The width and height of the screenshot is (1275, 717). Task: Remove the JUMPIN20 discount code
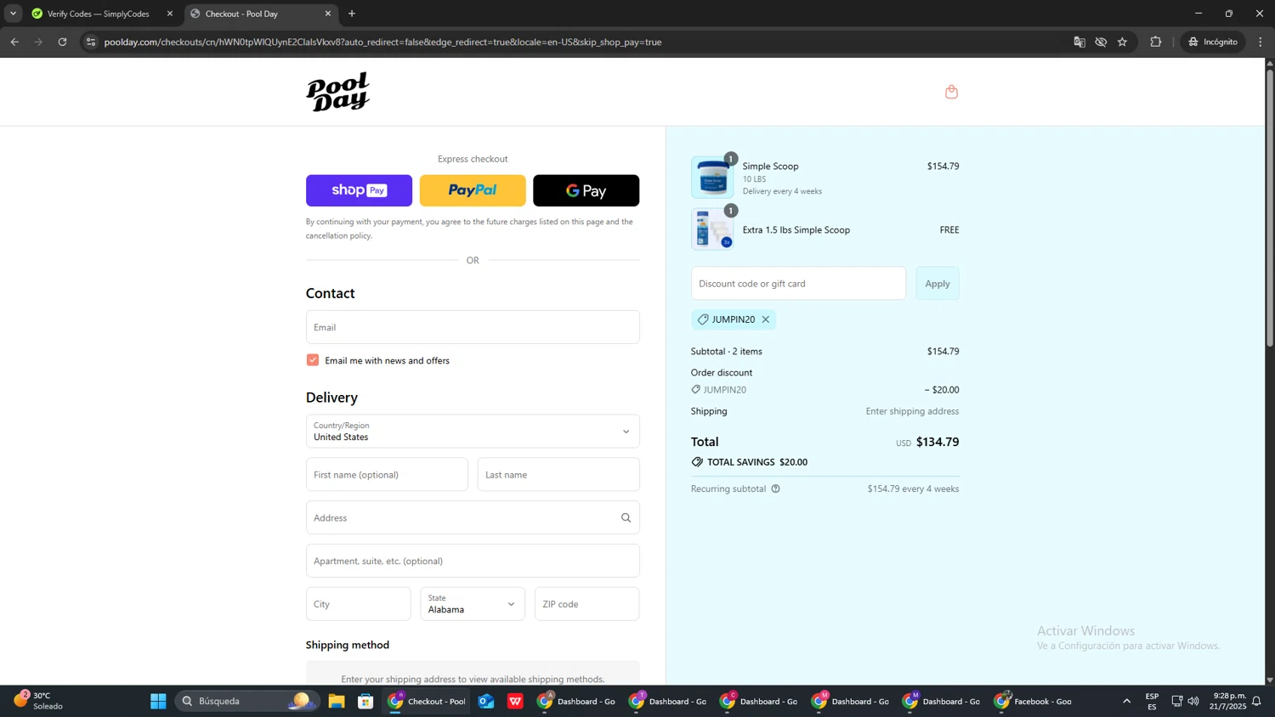pos(765,319)
